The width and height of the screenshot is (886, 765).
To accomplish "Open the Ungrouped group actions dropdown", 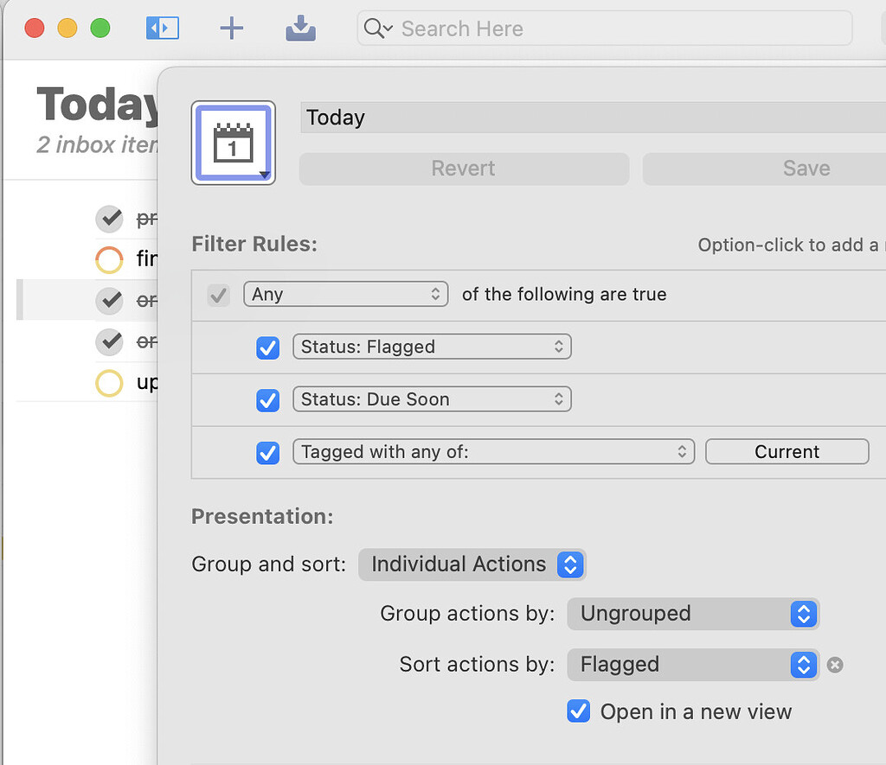I will (693, 614).
